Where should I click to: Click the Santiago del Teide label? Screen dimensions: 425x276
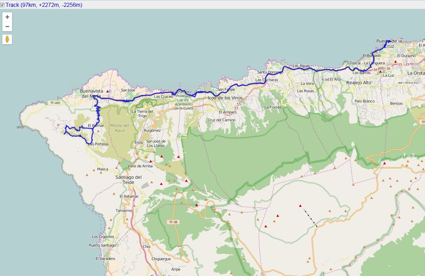[128, 179]
